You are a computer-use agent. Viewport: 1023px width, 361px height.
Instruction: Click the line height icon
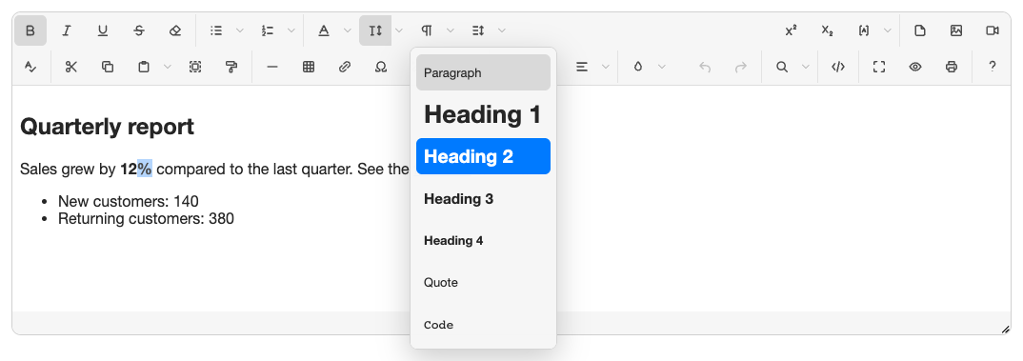[478, 30]
